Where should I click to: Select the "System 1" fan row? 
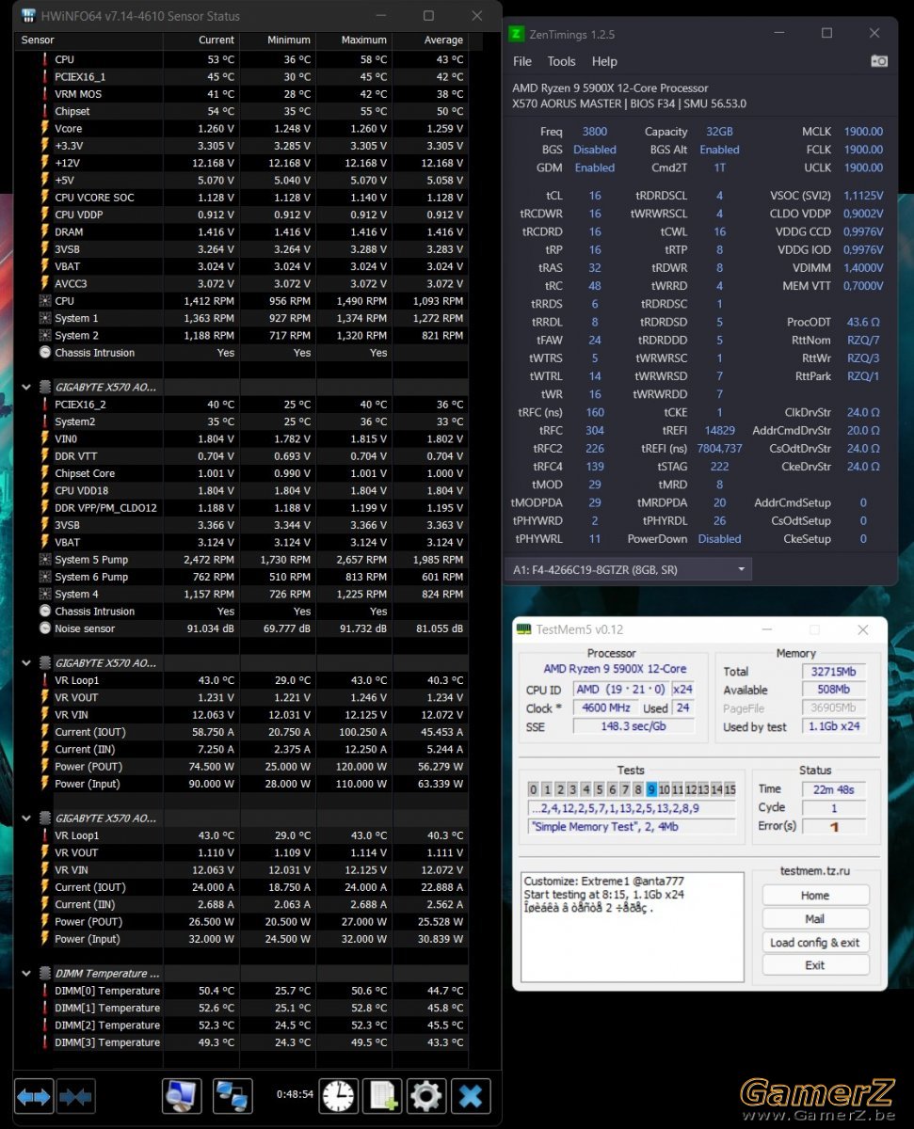(x=243, y=318)
